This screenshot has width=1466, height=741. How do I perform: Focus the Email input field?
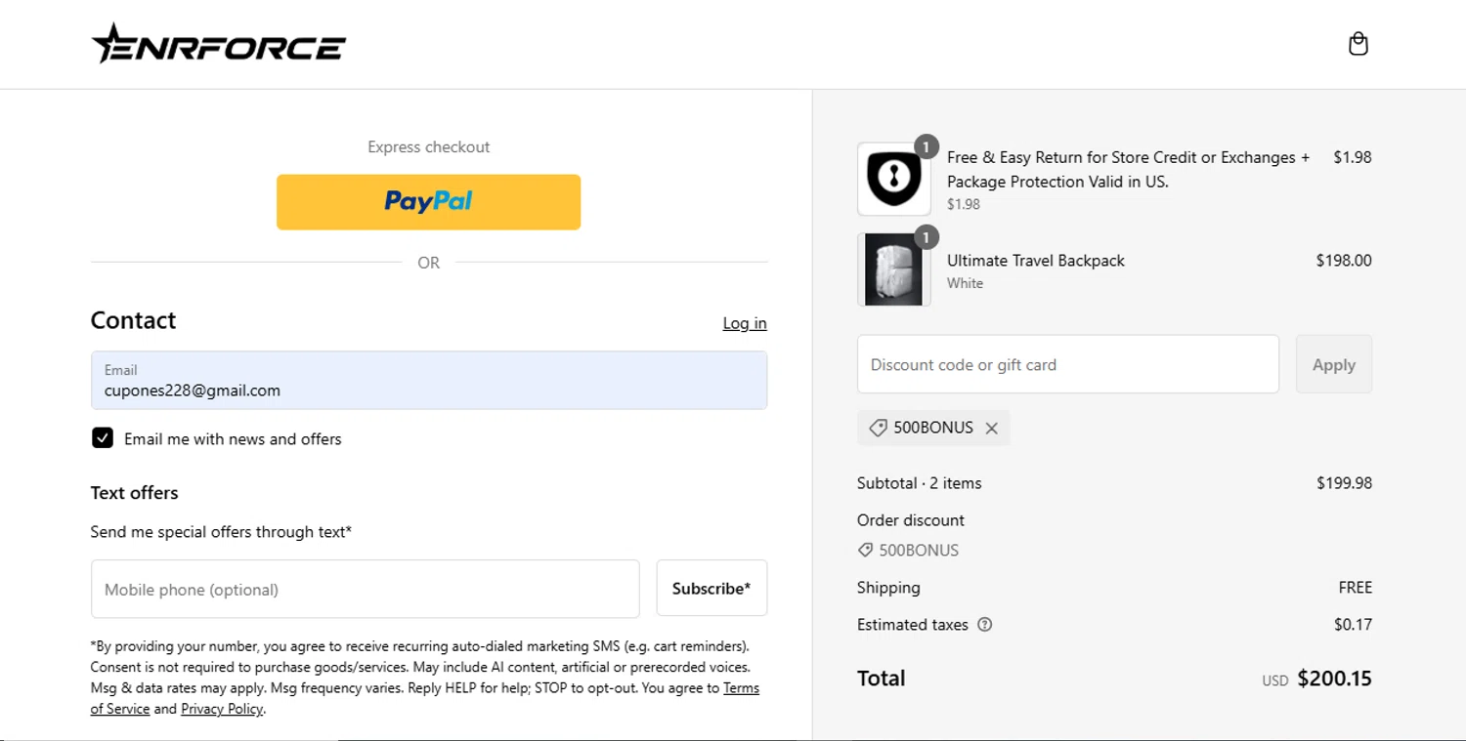click(429, 380)
